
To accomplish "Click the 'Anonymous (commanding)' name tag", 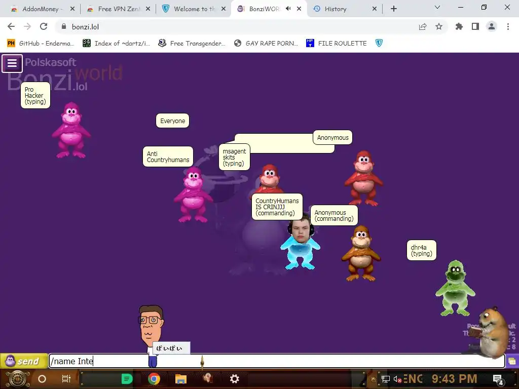I will click(334, 215).
